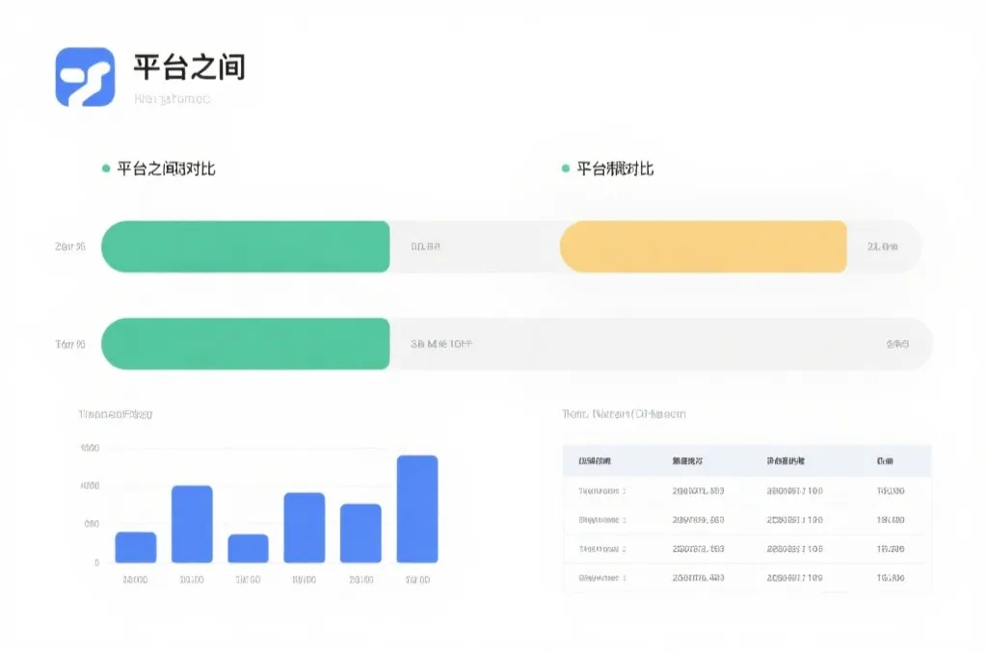This screenshot has width=987, height=653.
Task: Select the last column header in the table
Action: click(x=883, y=460)
